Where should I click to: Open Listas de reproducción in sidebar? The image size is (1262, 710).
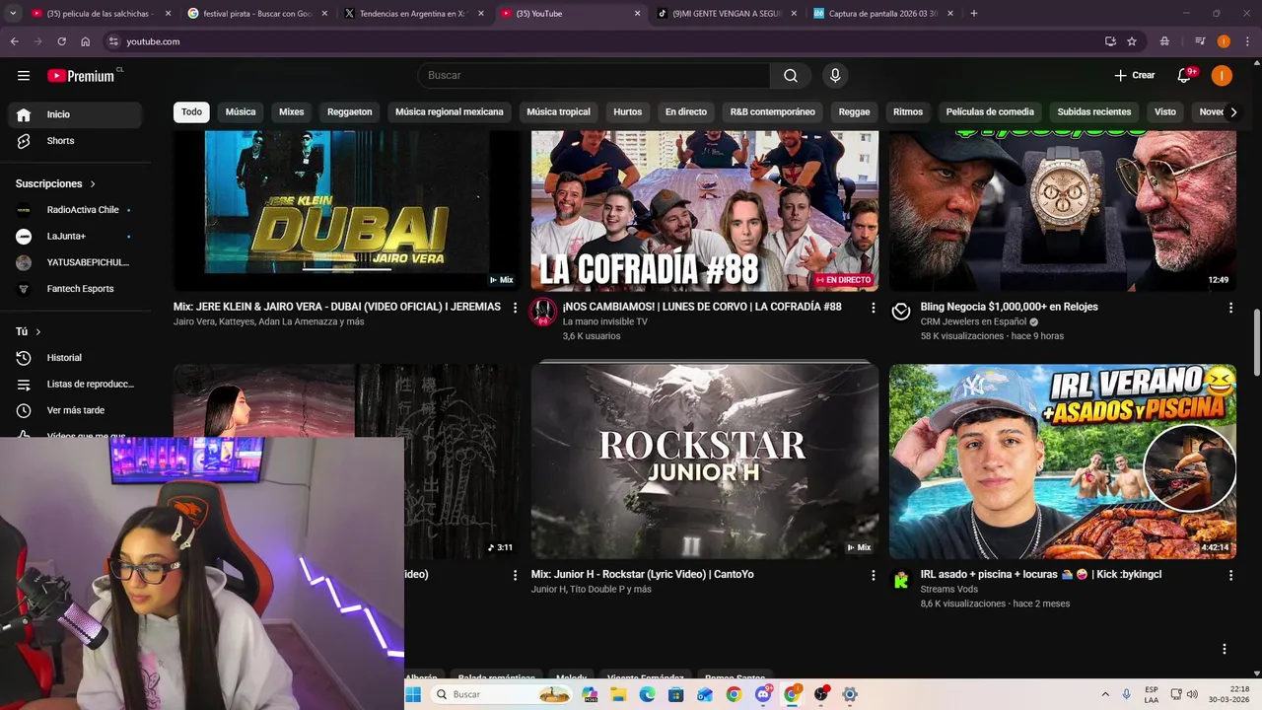74,385
